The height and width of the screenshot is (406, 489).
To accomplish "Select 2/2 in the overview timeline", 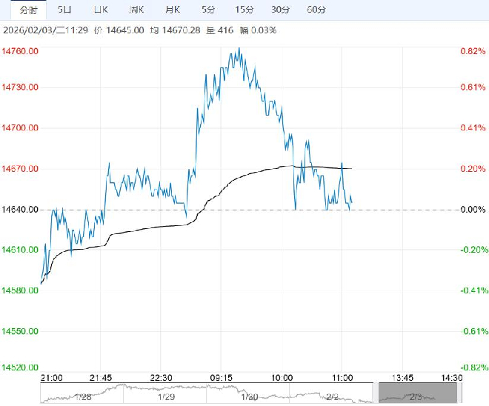I will coord(333,397).
